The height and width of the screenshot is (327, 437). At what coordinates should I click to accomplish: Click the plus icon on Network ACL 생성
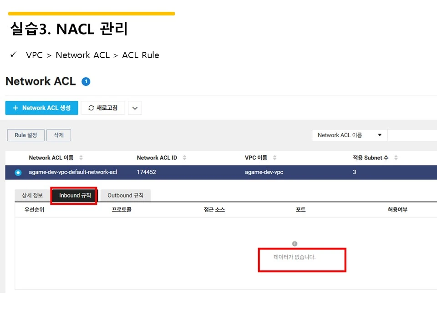(15, 108)
